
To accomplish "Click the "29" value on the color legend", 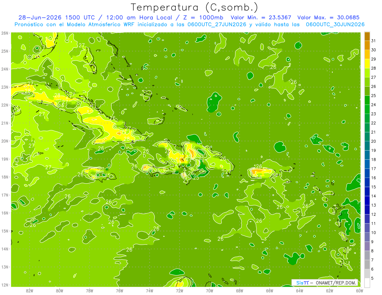I will click(x=373, y=59).
